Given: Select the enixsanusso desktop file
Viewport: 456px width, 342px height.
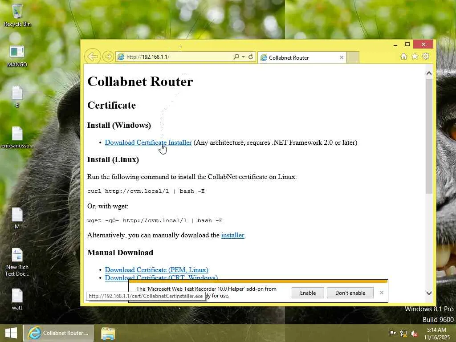Looking at the screenshot, I should click(17, 138).
